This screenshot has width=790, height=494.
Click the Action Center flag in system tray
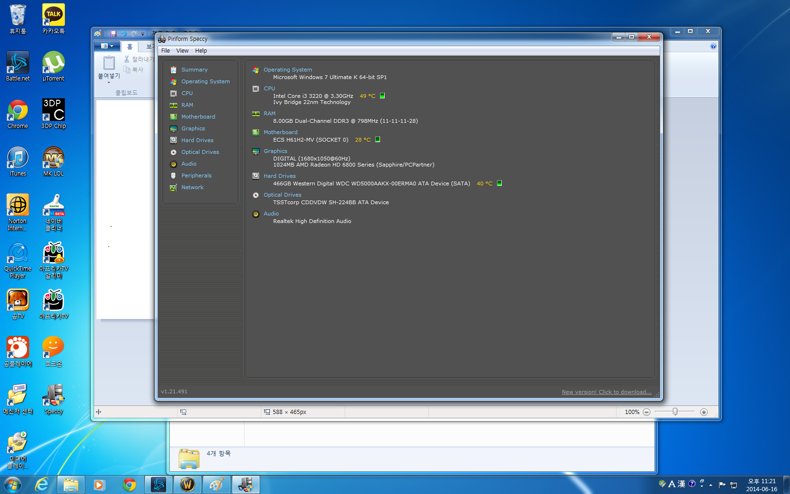[x=722, y=485]
